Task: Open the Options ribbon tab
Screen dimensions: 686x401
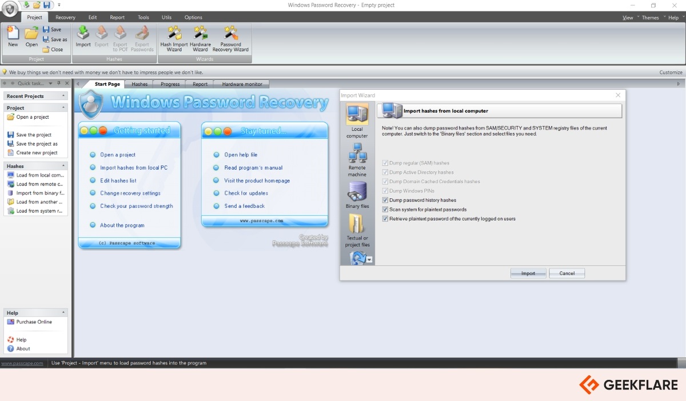Action: (x=193, y=17)
